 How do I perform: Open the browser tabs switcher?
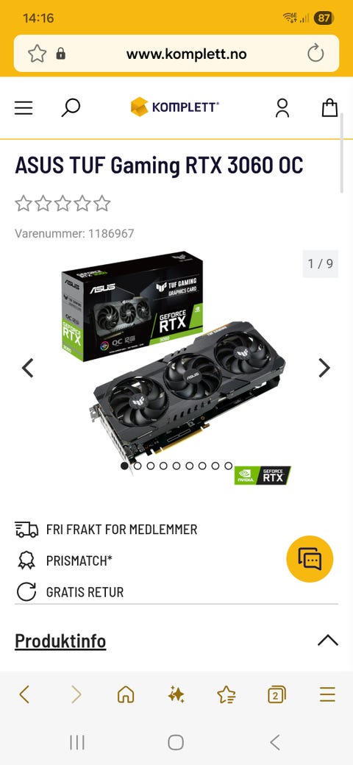277,694
